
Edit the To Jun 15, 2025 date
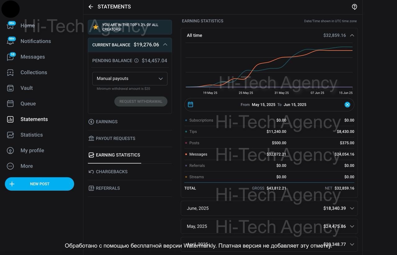click(295, 105)
